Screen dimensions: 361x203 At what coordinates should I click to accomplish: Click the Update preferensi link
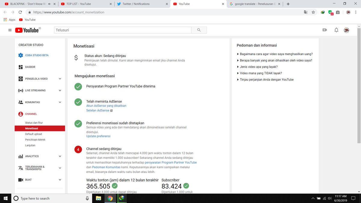(x=98, y=136)
